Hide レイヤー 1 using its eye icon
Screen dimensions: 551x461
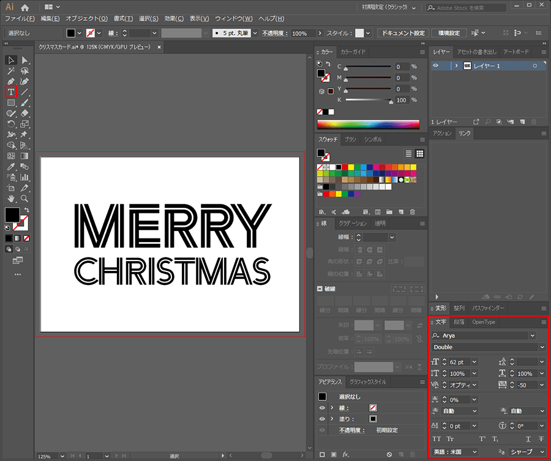tap(436, 66)
